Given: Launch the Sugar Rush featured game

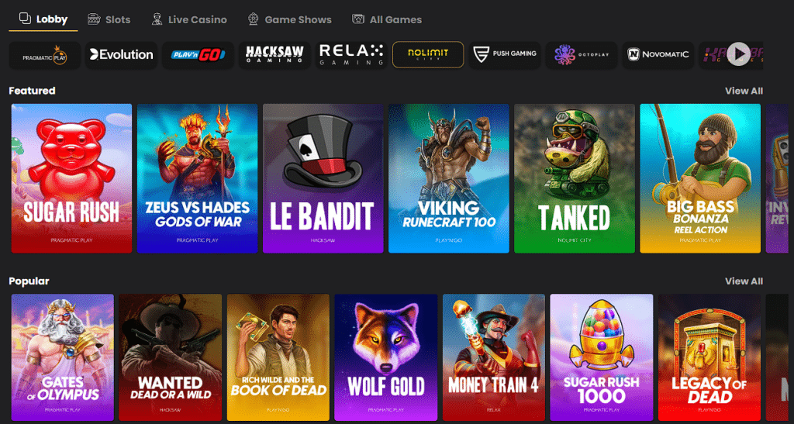Looking at the screenshot, I should point(71,178).
